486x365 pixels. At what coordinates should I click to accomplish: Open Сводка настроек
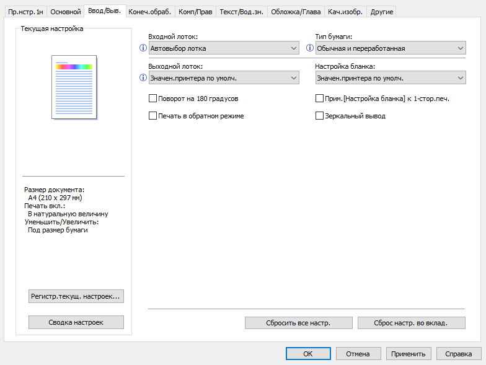(76, 322)
